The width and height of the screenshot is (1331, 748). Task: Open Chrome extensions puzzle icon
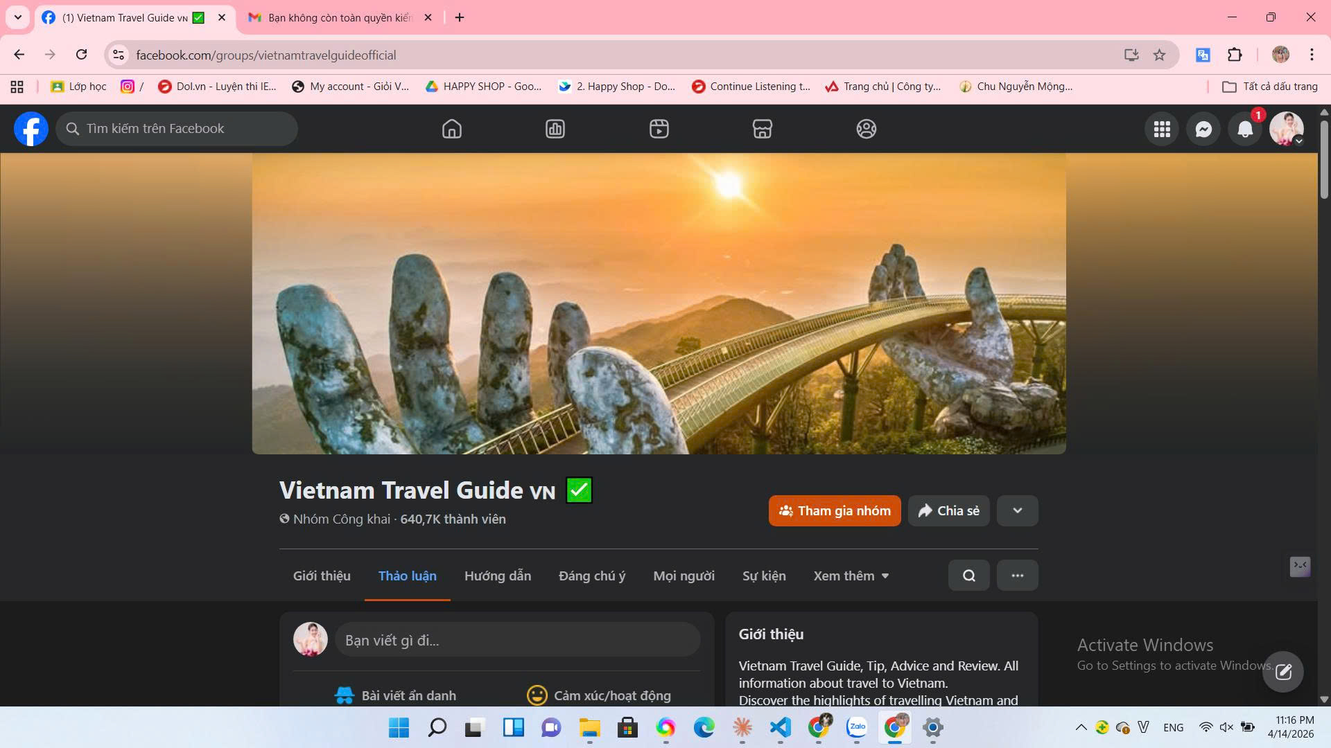(x=1235, y=55)
